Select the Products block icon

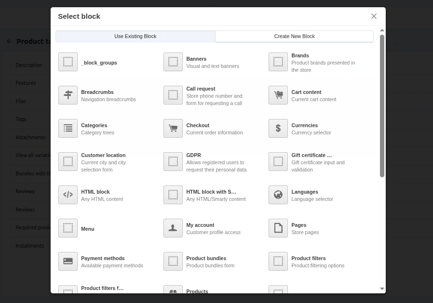point(173,292)
